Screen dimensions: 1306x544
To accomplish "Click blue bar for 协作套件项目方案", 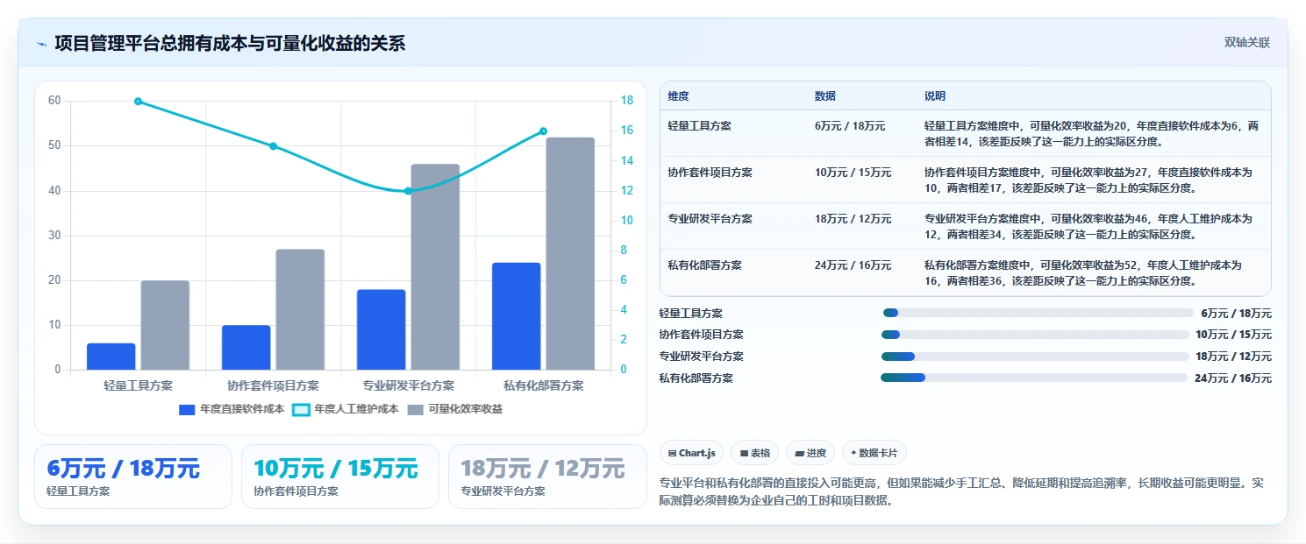I will pyautogui.click(x=246, y=347).
